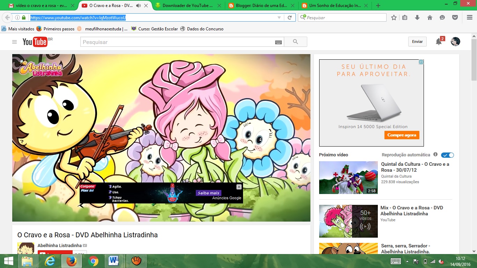The image size is (477, 268).
Task: Click YouTube search magnifier button
Action: point(295,42)
